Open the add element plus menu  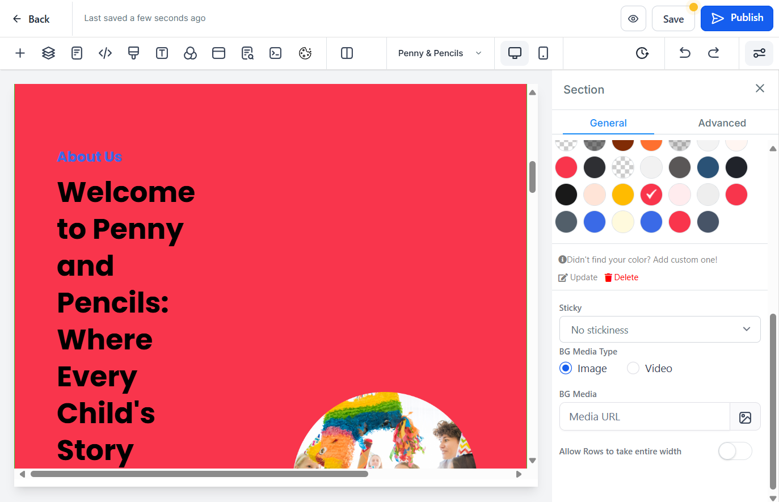point(20,53)
